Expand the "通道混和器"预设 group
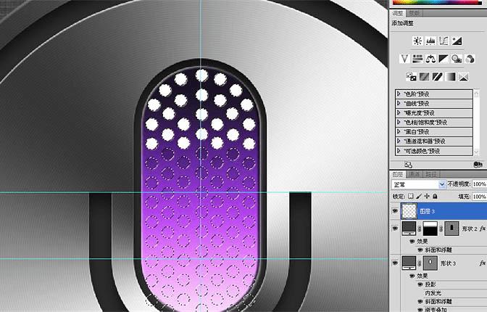This screenshot has height=312, width=487. [399, 141]
